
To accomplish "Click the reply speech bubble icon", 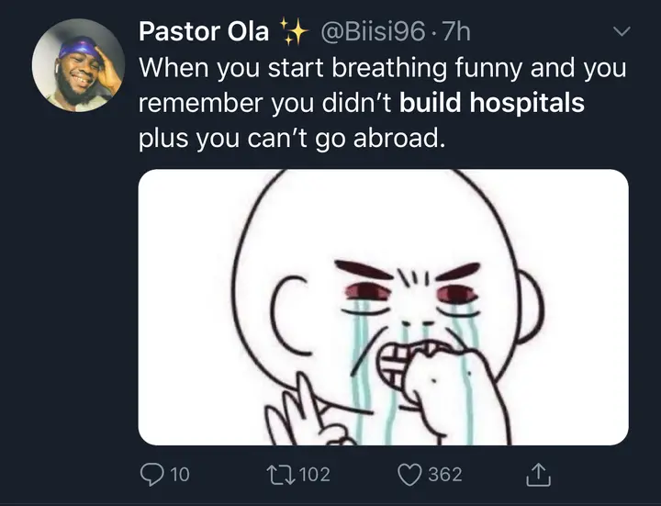I will [151, 475].
